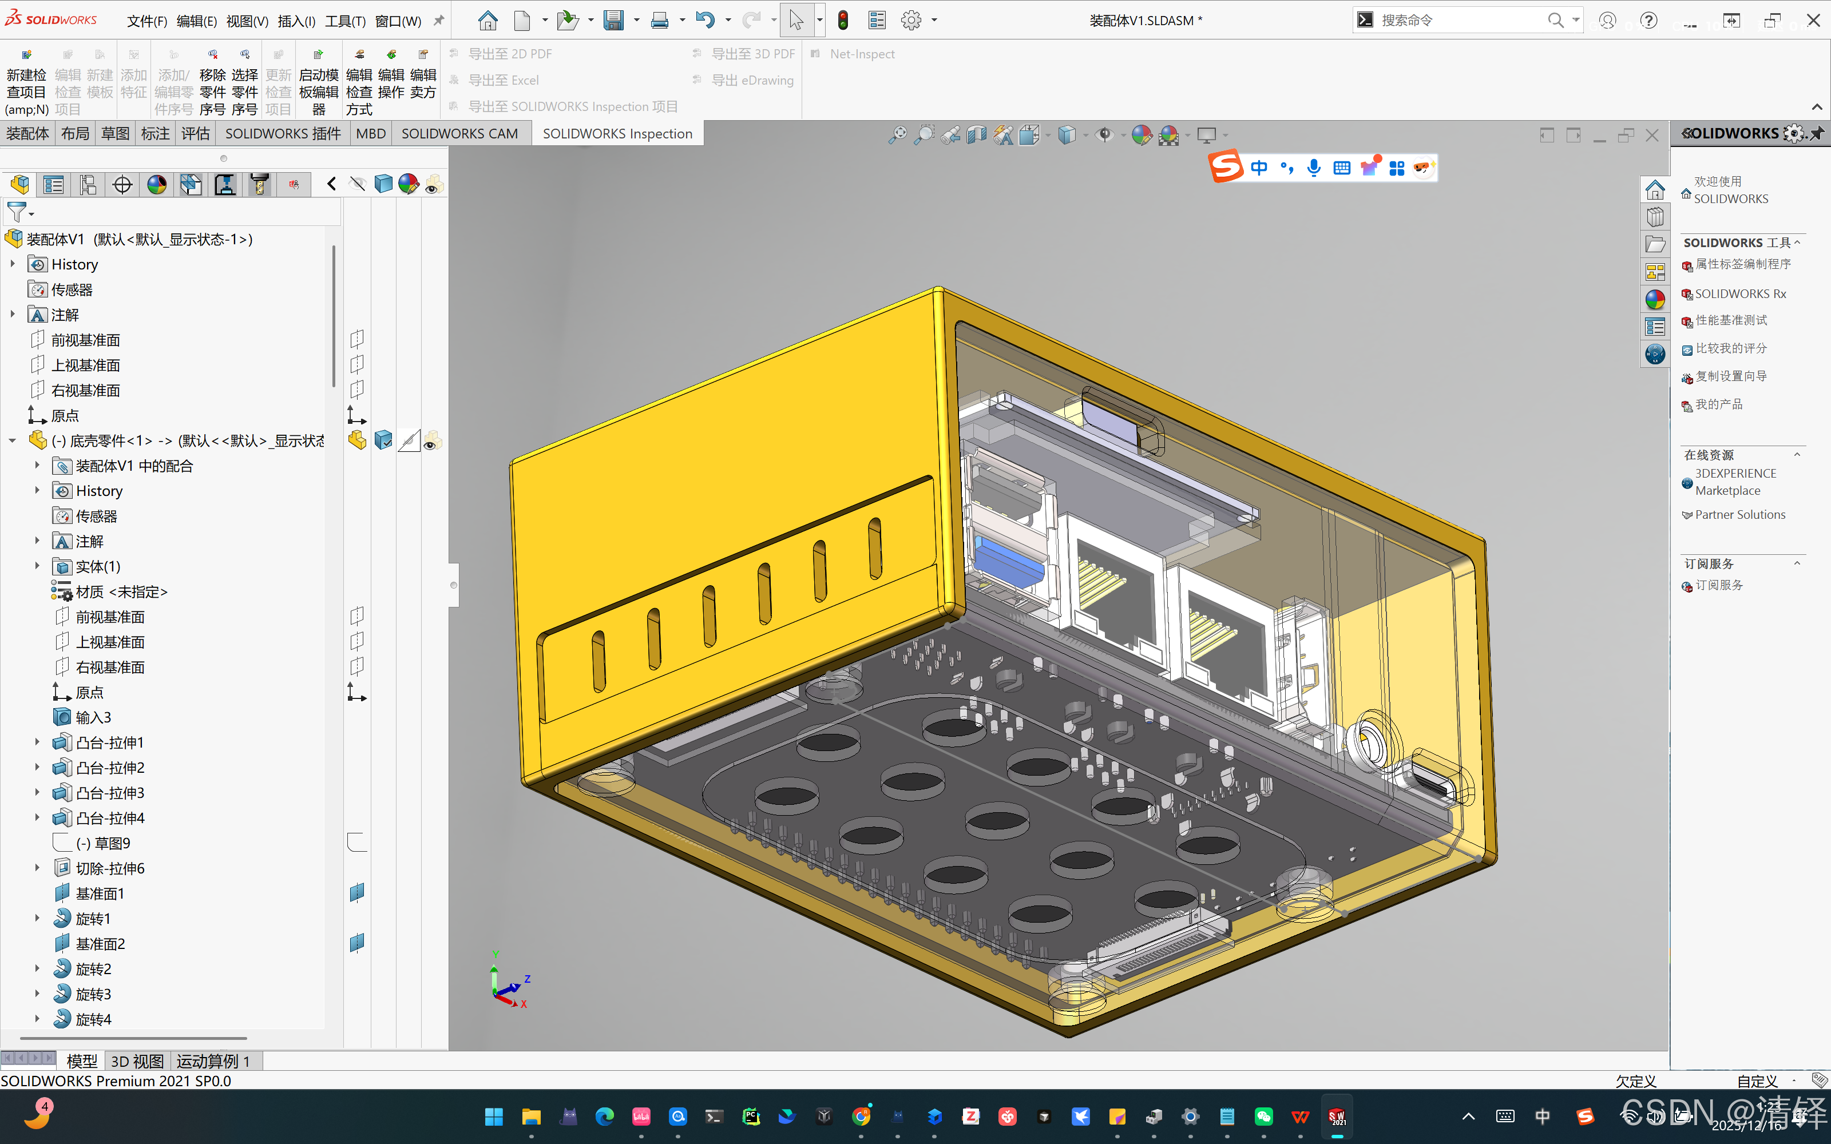Switch to the SOLIDWORKS CAM tab
Screen dimensions: 1831x1144
(x=459, y=133)
